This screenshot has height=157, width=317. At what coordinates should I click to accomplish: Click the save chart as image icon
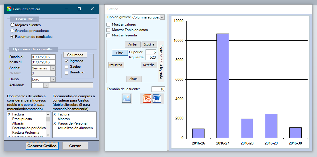127,99
